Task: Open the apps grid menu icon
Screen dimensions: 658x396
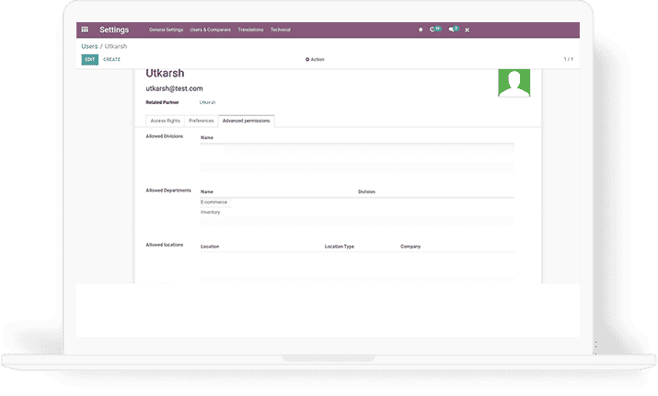Action: (x=85, y=29)
